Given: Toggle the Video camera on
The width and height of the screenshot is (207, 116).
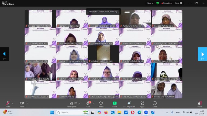Looking at the screenshot, I should tap(22, 104).
